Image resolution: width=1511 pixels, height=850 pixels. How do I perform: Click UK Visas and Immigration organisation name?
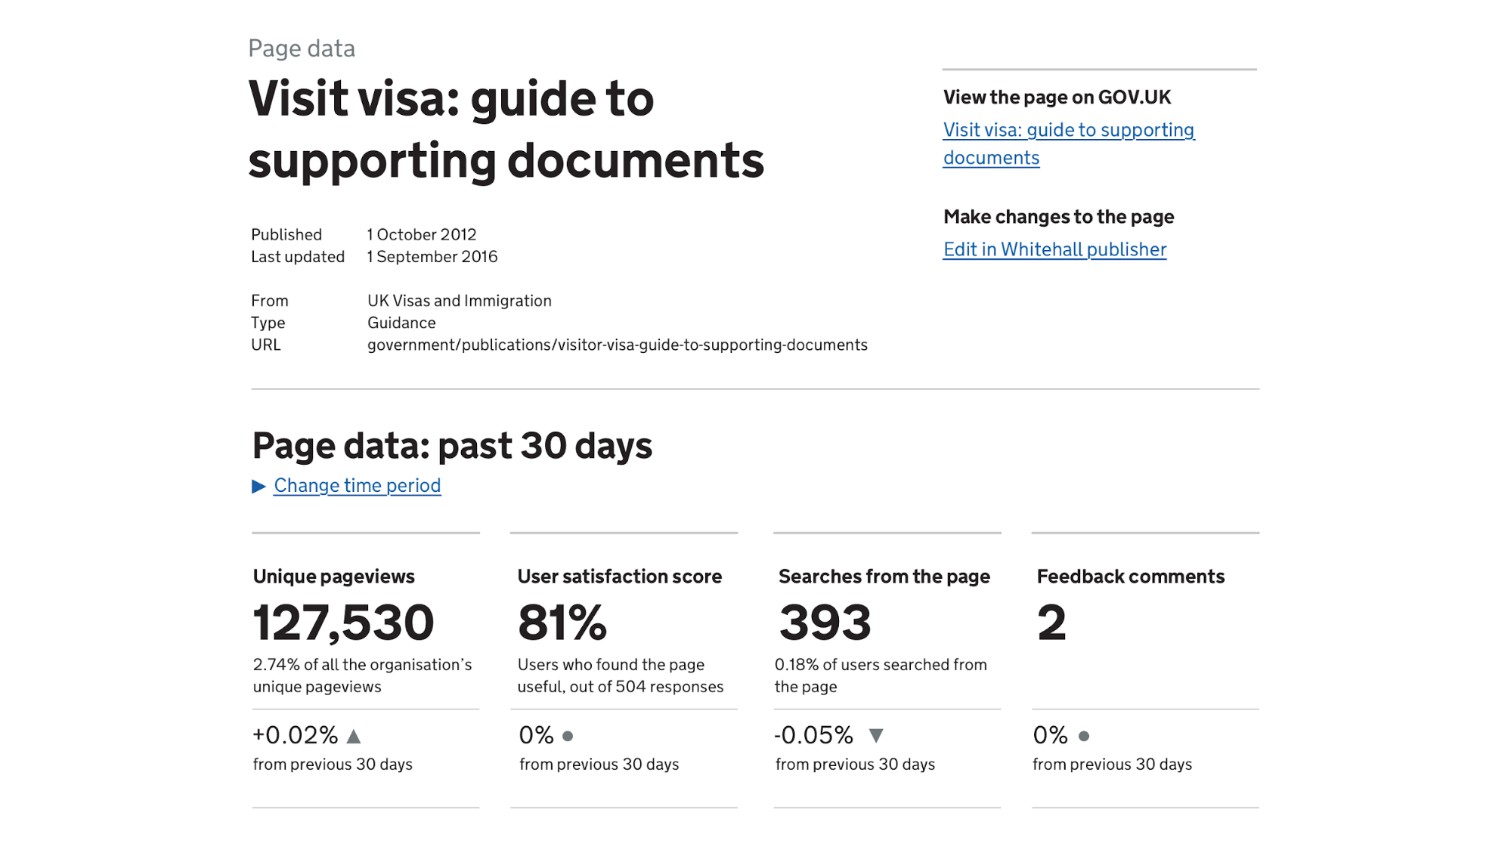(458, 300)
